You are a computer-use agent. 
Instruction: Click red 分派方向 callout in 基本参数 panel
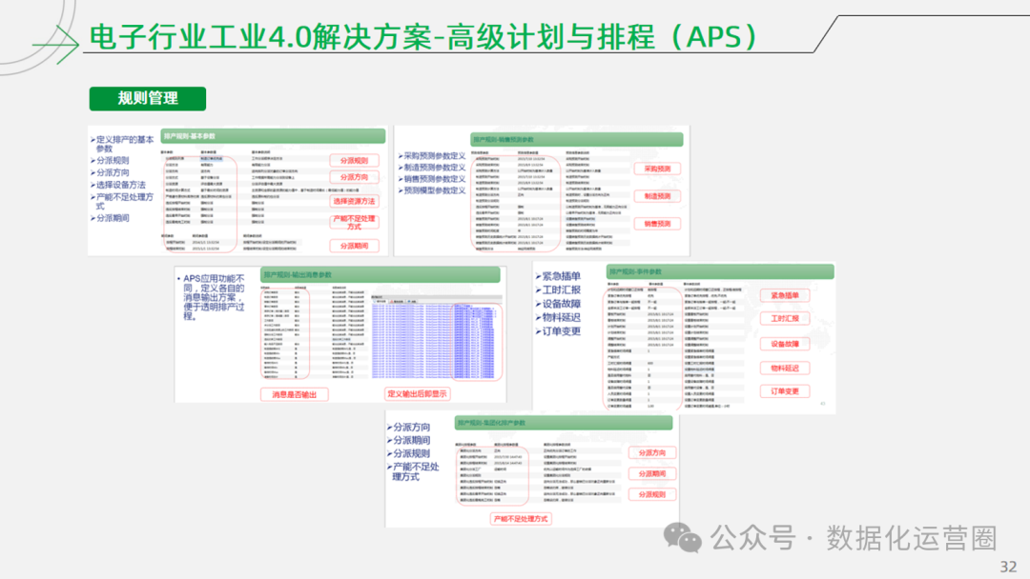(x=354, y=177)
